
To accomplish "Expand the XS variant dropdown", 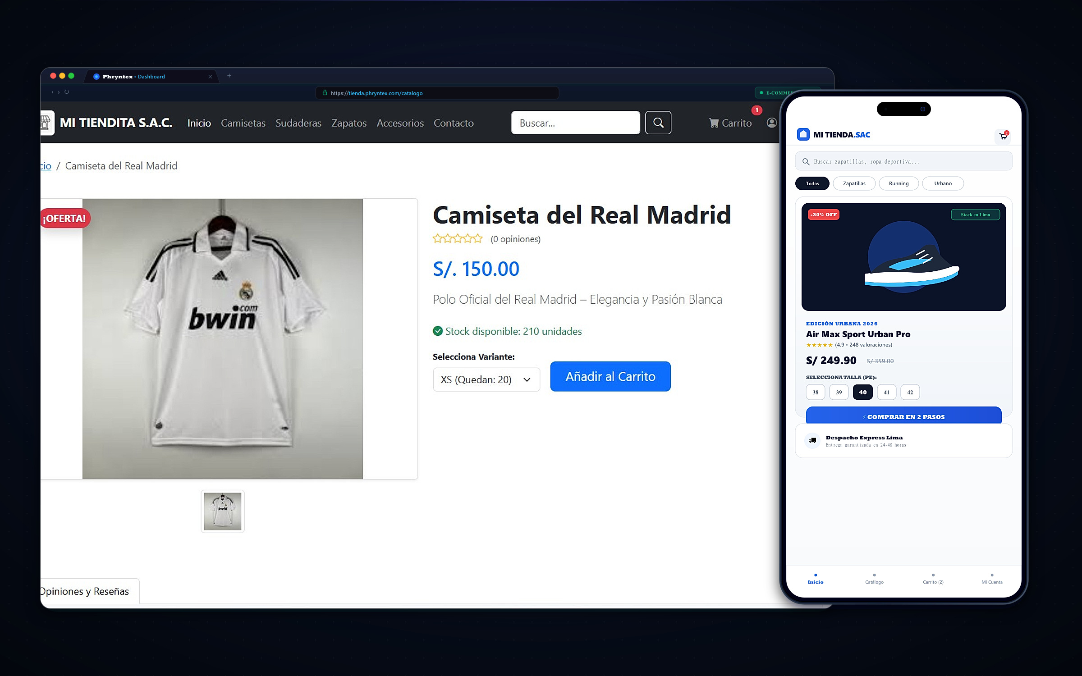I will click(x=486, y=379).
